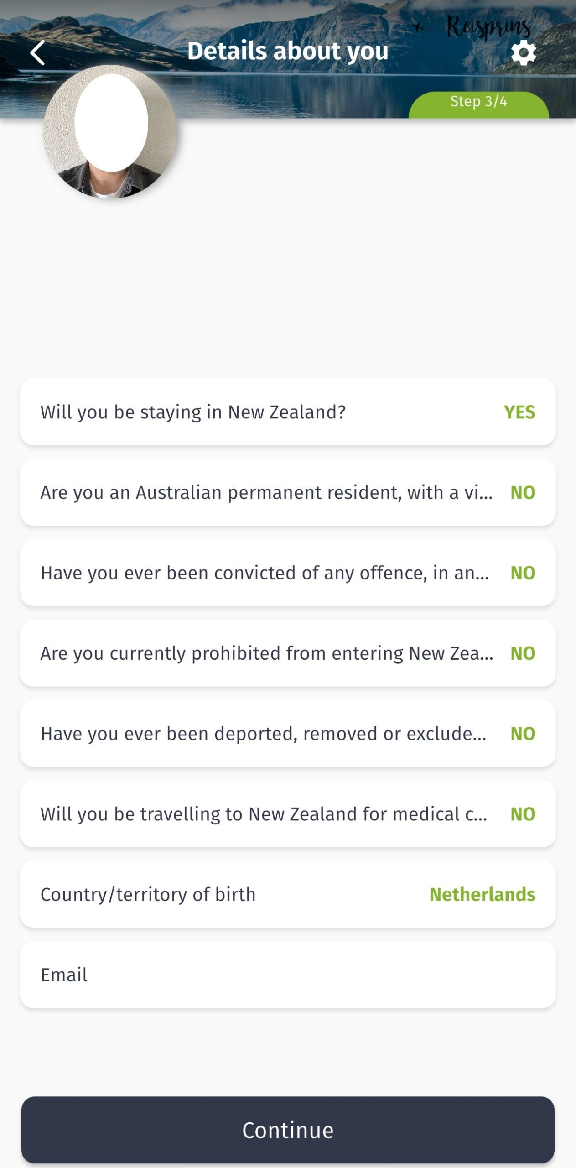Expand the truncated Australian permanent resident question
This screenshot has height=1168, width=576.
point(266,493)
